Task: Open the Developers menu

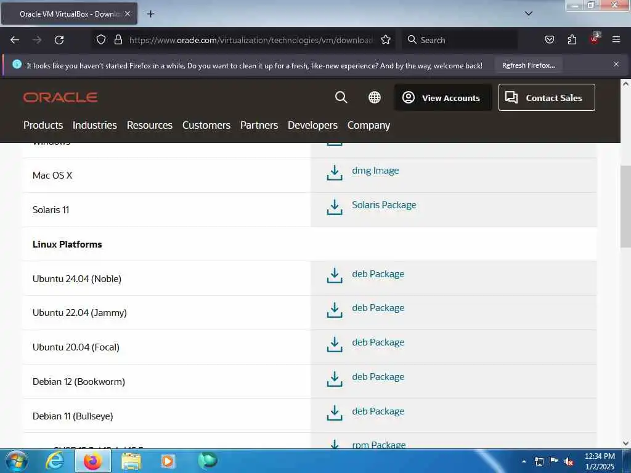Action: click(312, 125)
